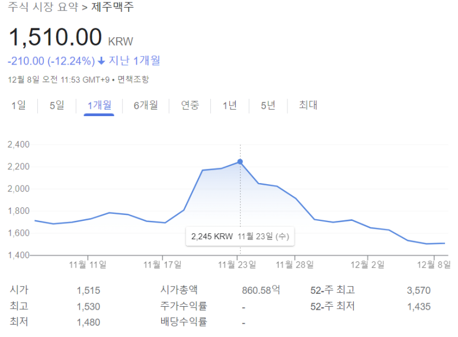
Task: Click the 1,510.00 current price
Action: 55,37
